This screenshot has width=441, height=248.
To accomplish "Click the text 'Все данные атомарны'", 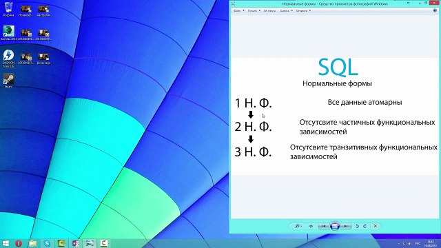I will 365,103.
